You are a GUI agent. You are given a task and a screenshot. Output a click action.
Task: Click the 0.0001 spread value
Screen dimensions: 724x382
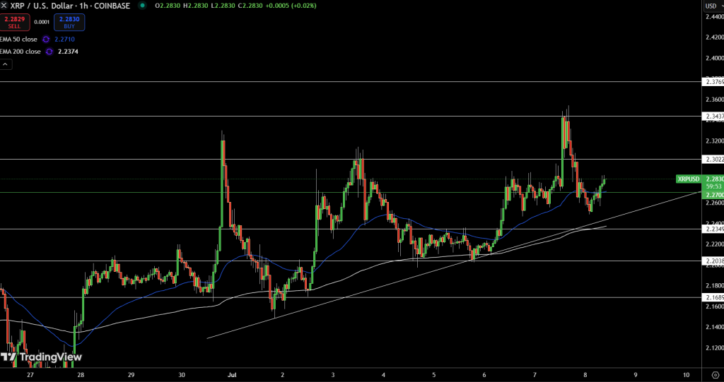pos(42,22)
